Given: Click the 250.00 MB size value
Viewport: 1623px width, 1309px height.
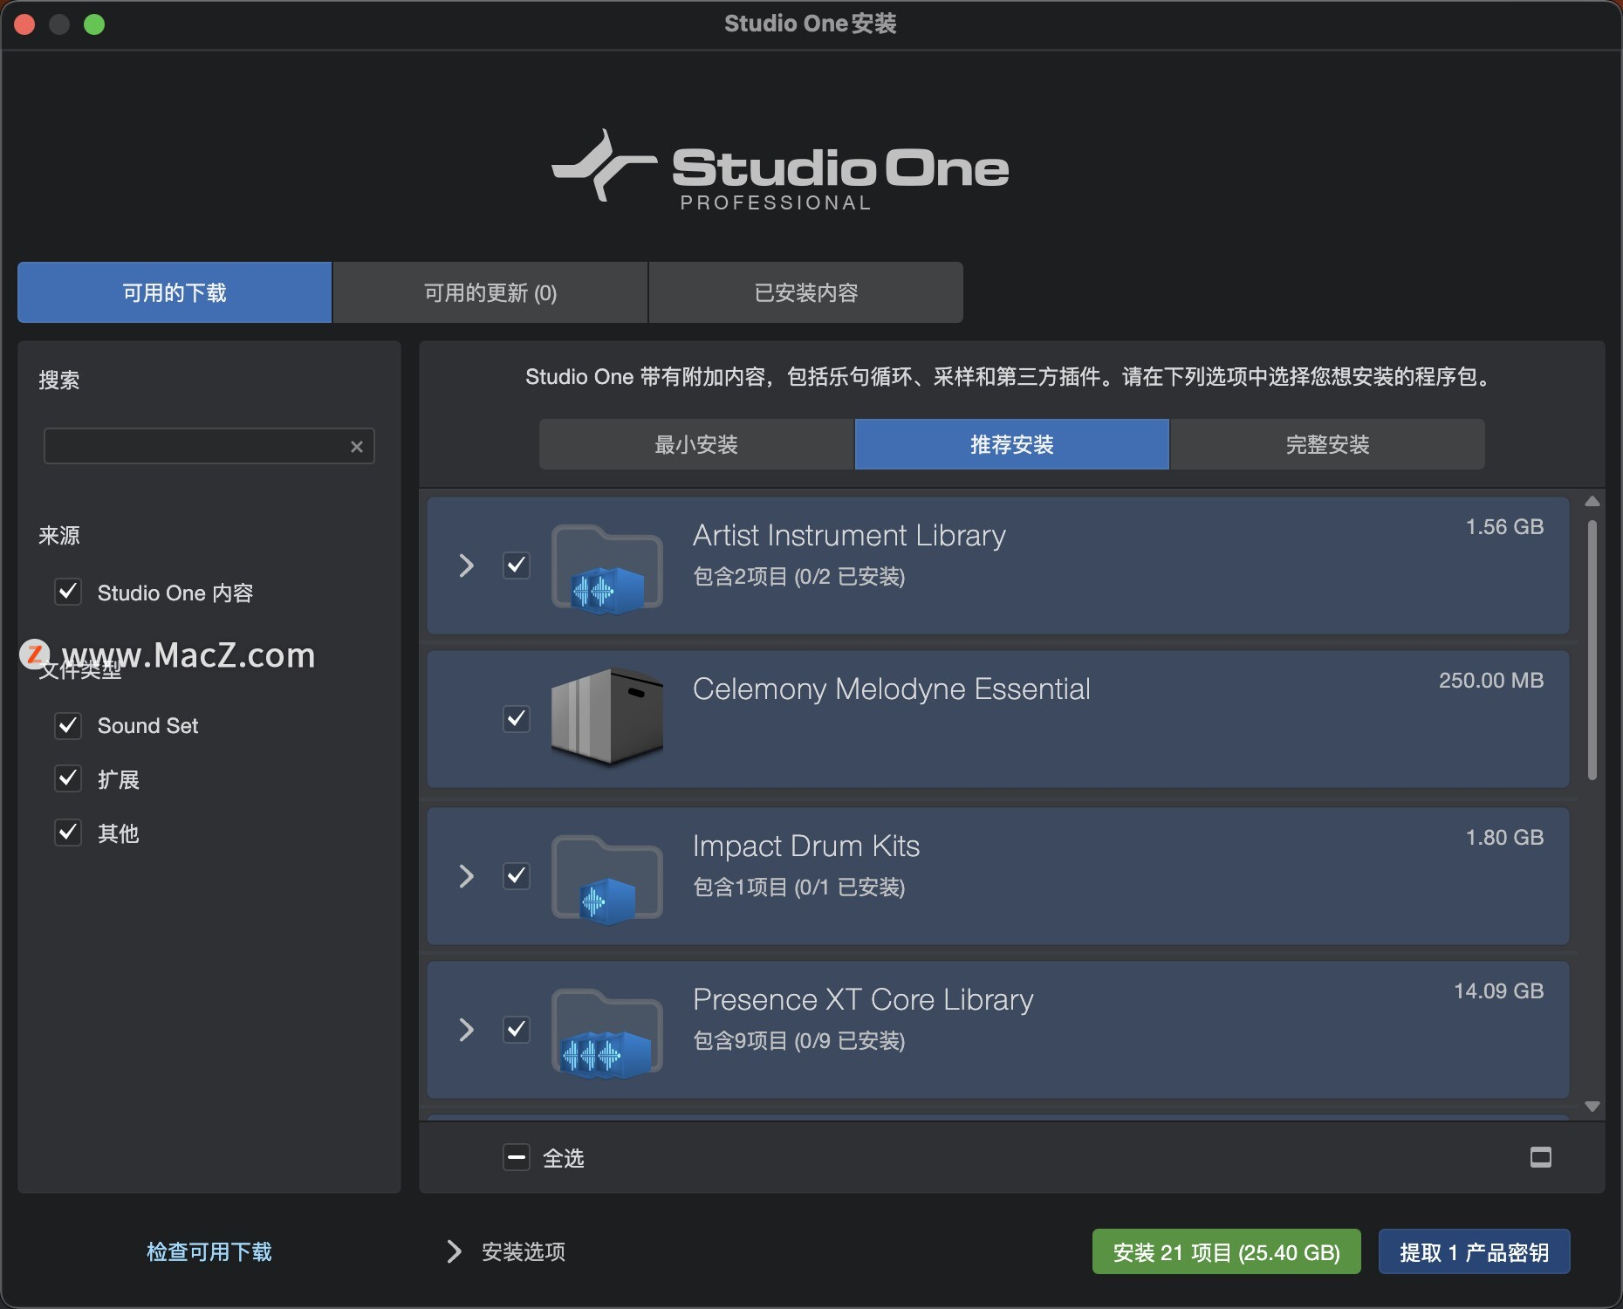Looking at the screenshot, I should (1491, 681).
